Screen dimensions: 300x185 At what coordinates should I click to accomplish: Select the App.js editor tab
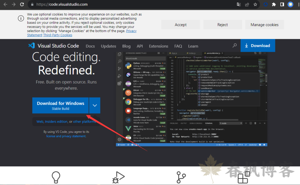tap(173, 53)
